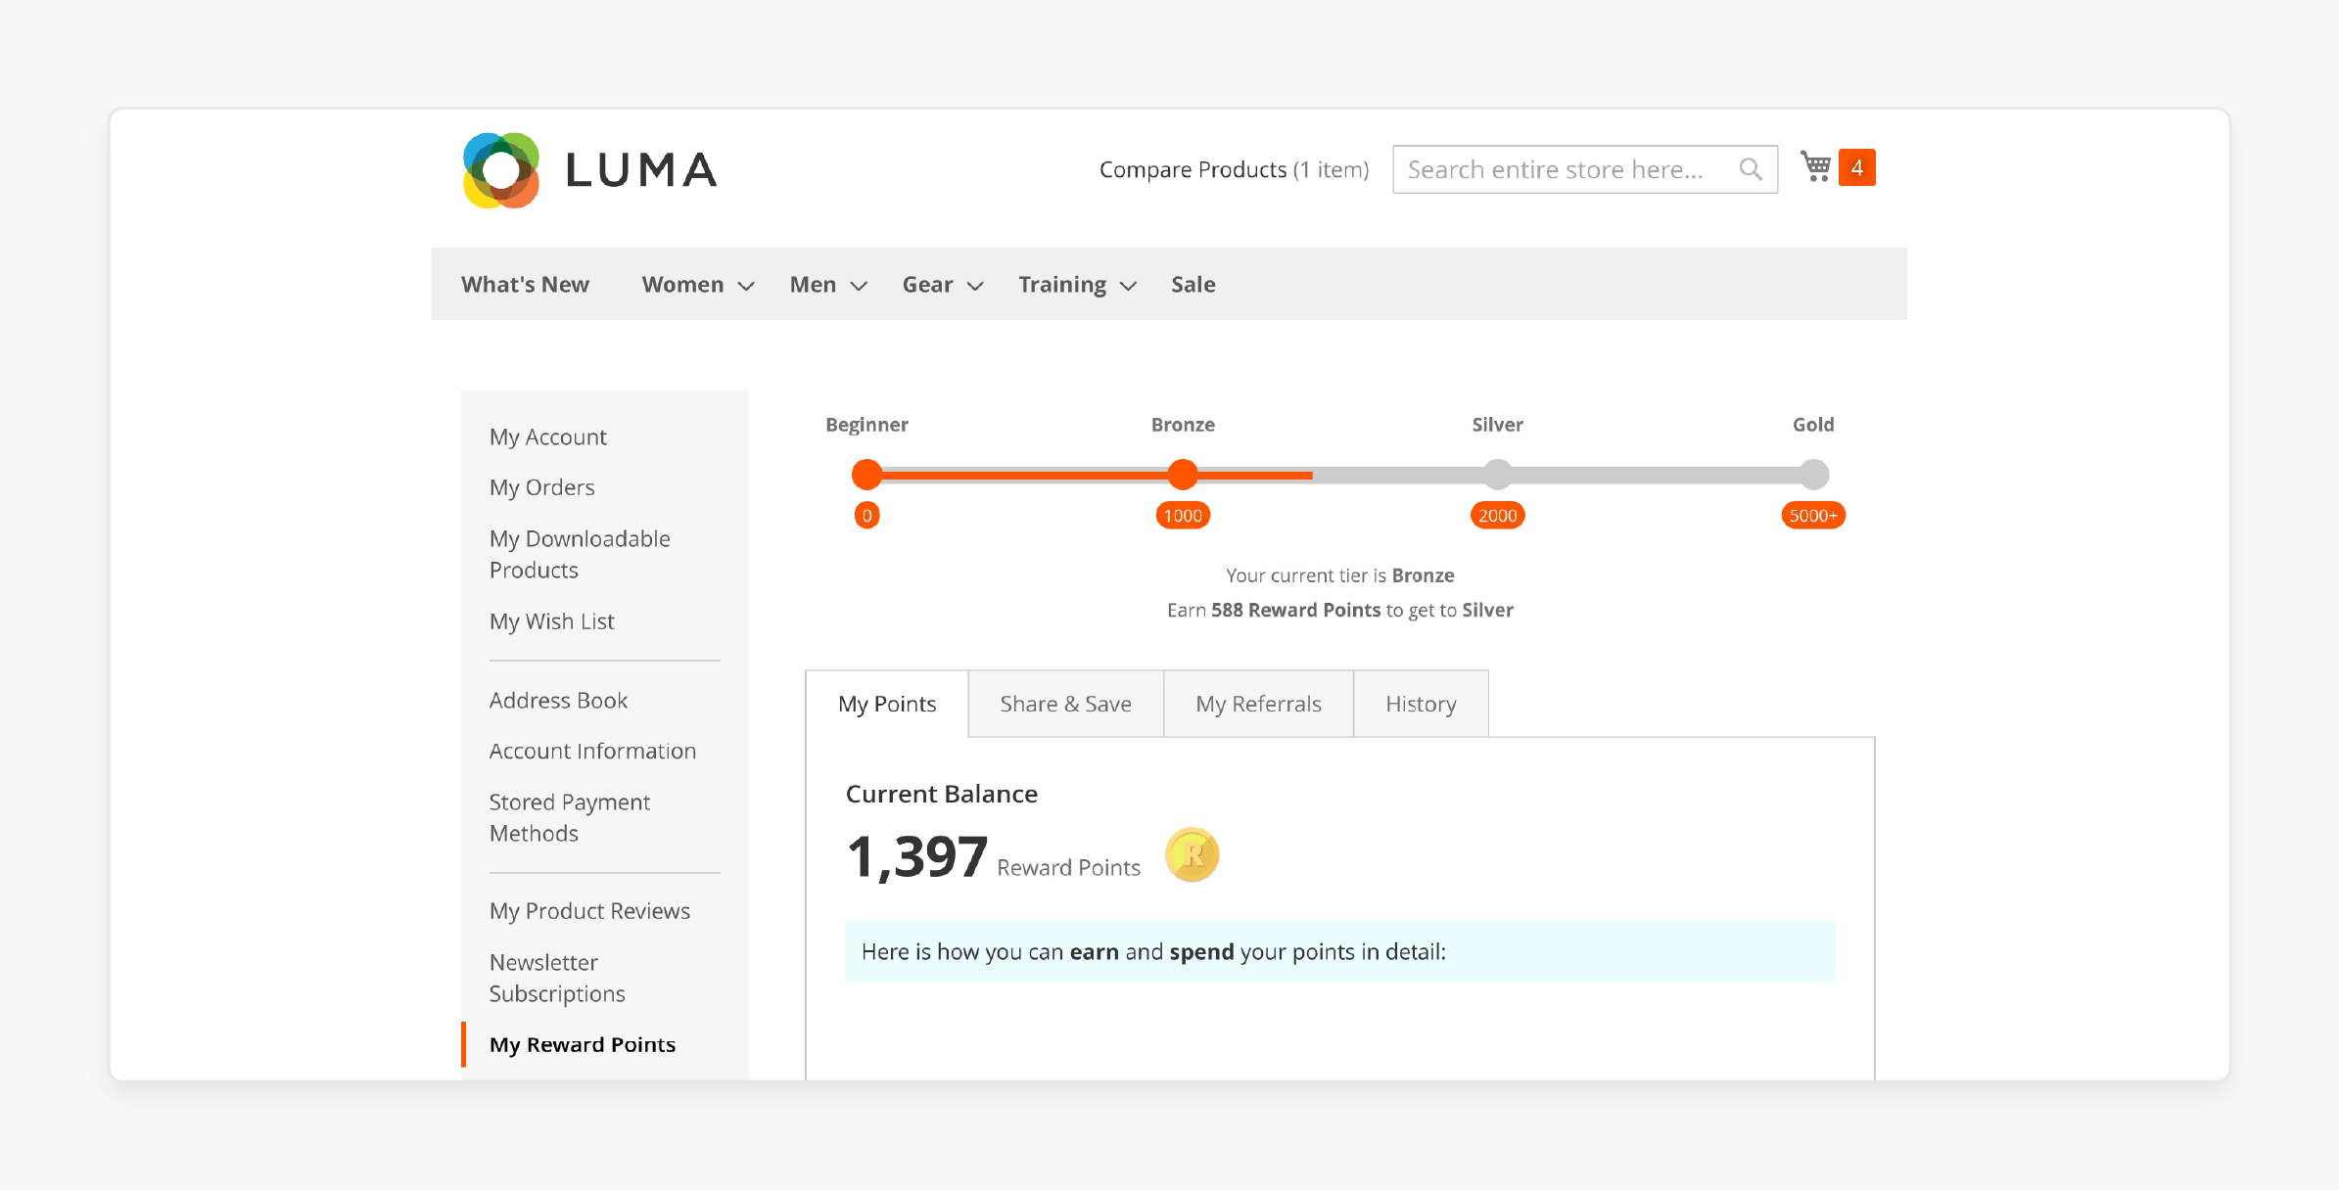The image size is (2339, 1191).
Task: Expand the Gear dropdown menu
Action: click(x=939, y=284)
